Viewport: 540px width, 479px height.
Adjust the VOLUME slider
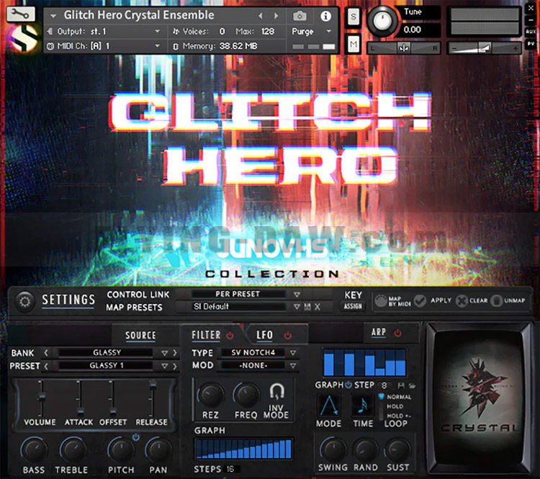point(42,398)
